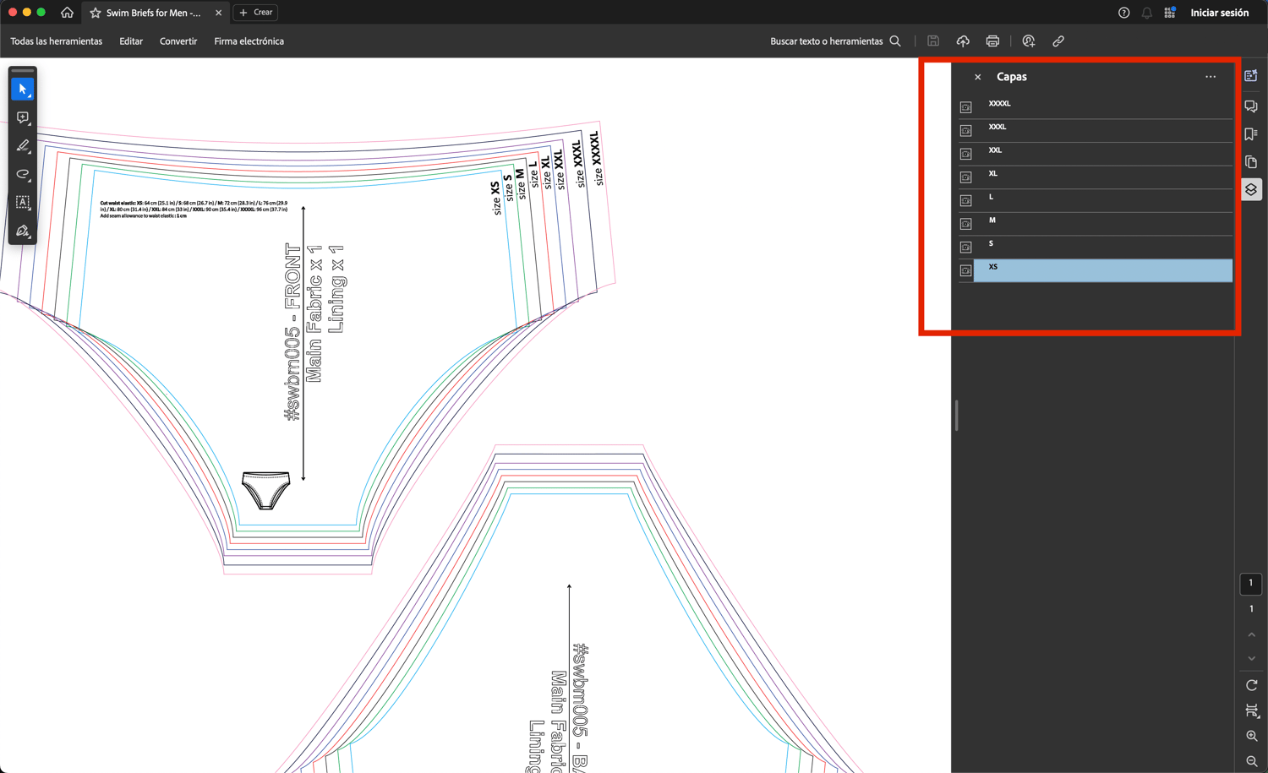Open the comments panel
Screen dimensions: 1268x773
pyautogui.click(x=1251, y=106)
